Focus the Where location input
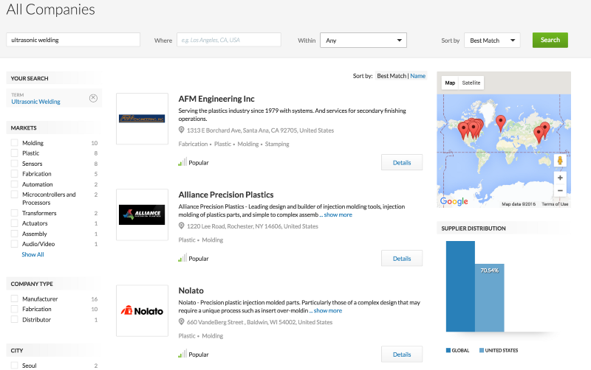 pos(229,40)
